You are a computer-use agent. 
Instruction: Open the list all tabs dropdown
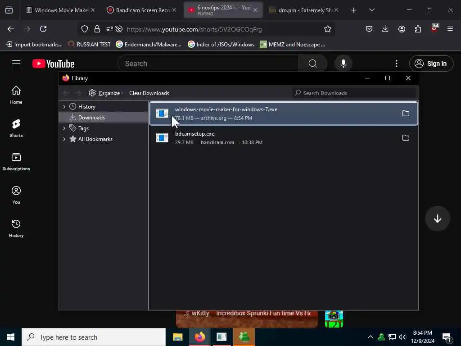pyautogui.click(x=371, y=10)
